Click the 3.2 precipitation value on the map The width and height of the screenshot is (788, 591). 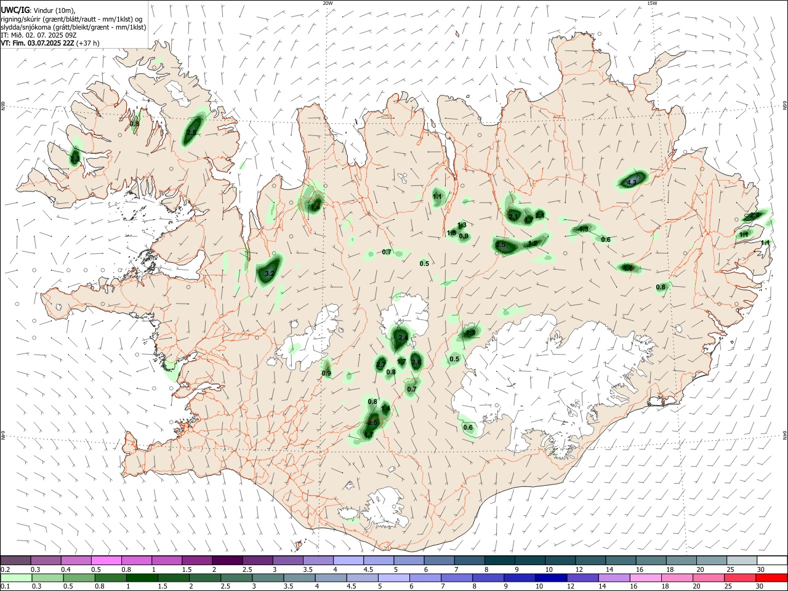(269, 273)
